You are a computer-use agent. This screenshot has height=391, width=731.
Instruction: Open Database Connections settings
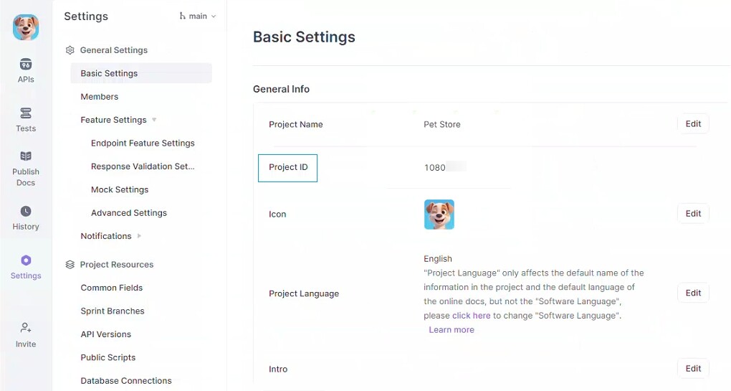coord(126,381)
